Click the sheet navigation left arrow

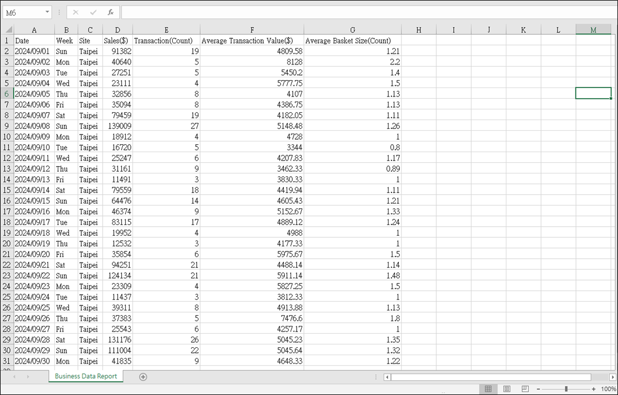tap(14, 376)
